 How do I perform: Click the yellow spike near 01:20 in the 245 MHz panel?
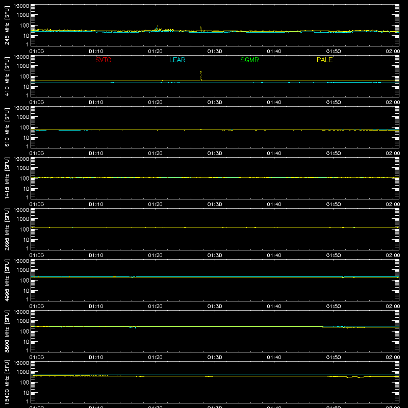pyautogui.click(x=157, y=28)
